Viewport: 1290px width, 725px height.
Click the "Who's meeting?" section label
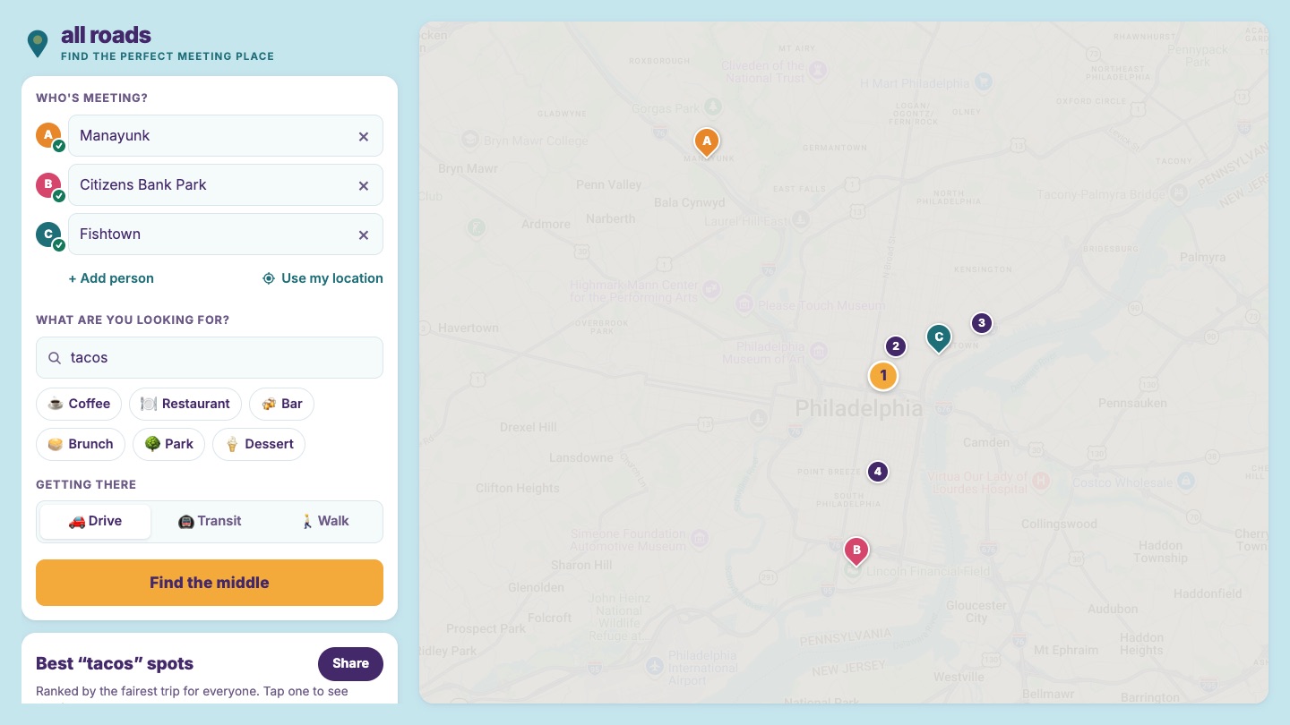(x=91, y=98)
